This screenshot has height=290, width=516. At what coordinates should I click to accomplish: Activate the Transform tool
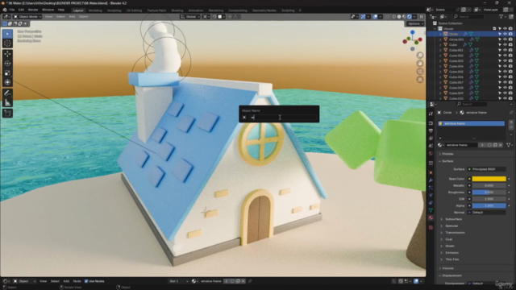click(7, 82)
